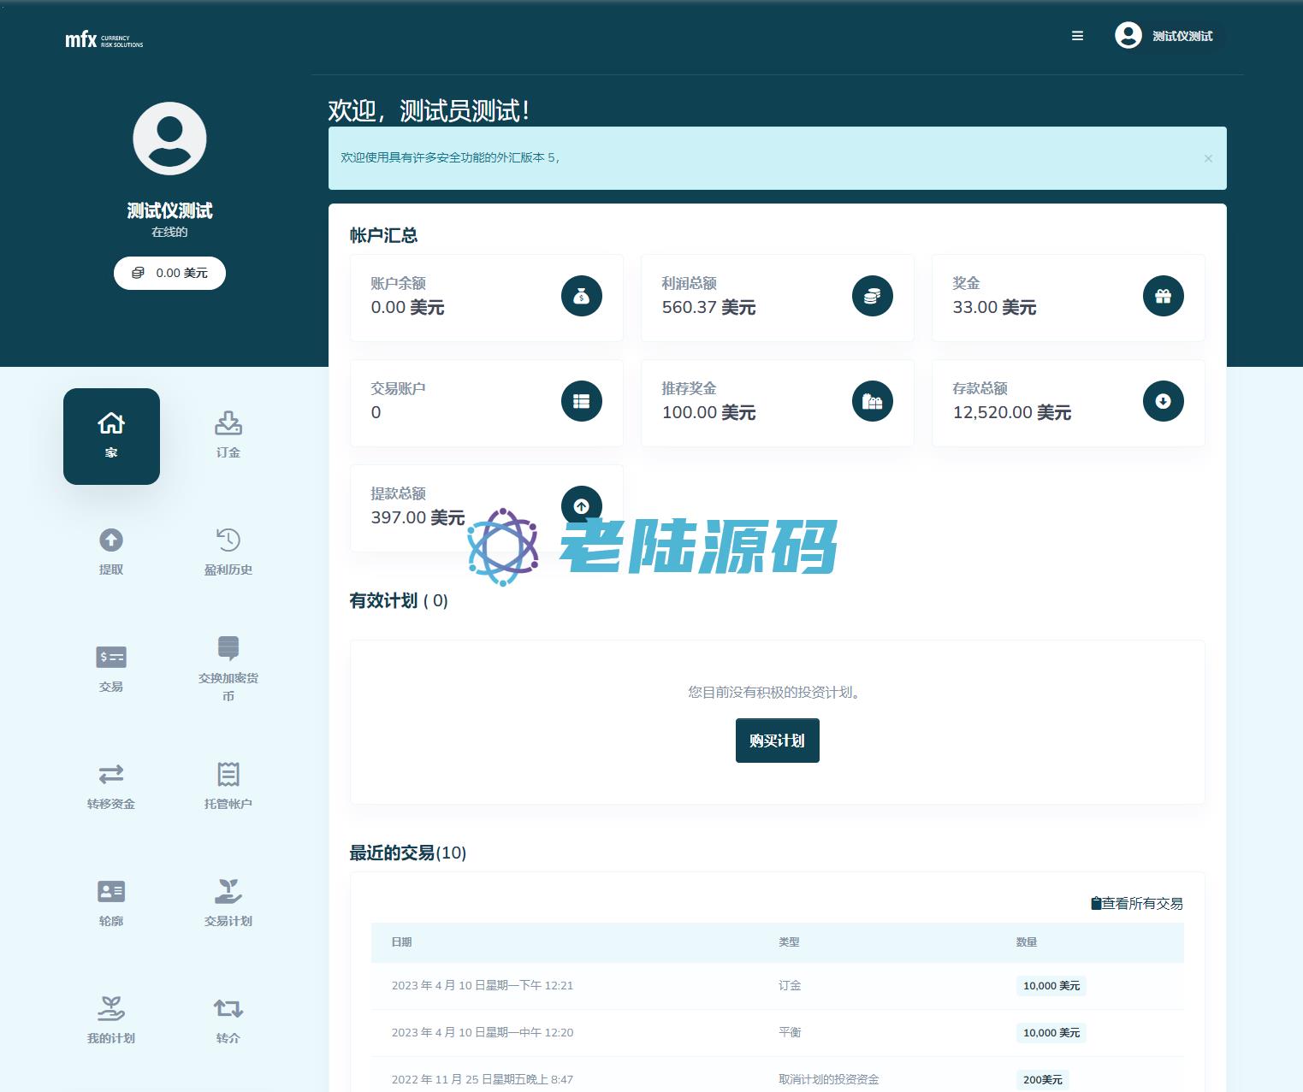1303x1092 pixels.
Task: Go to the 家 home menu tile
Action: 111,436
